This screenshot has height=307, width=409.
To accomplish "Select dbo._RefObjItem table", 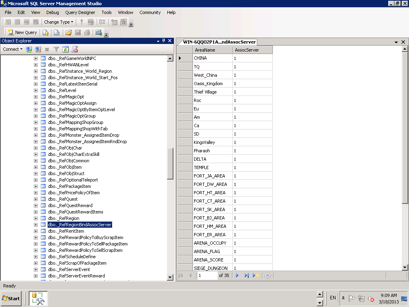I will (x=65, y=167).
